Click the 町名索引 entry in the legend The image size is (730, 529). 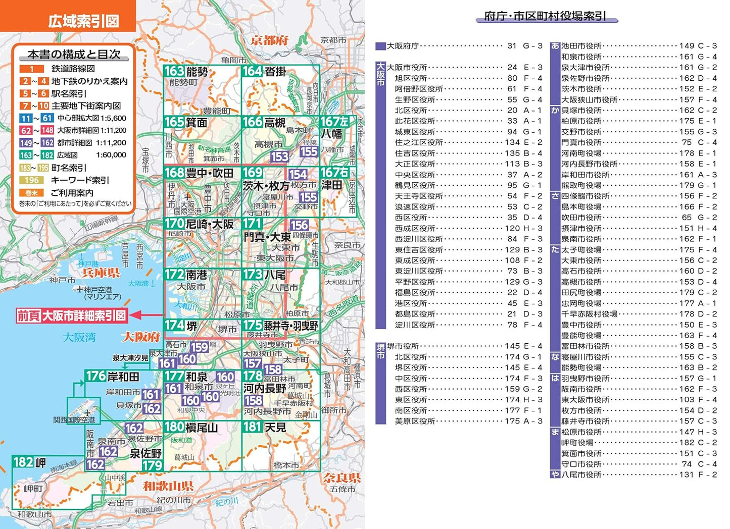point(69,168)
